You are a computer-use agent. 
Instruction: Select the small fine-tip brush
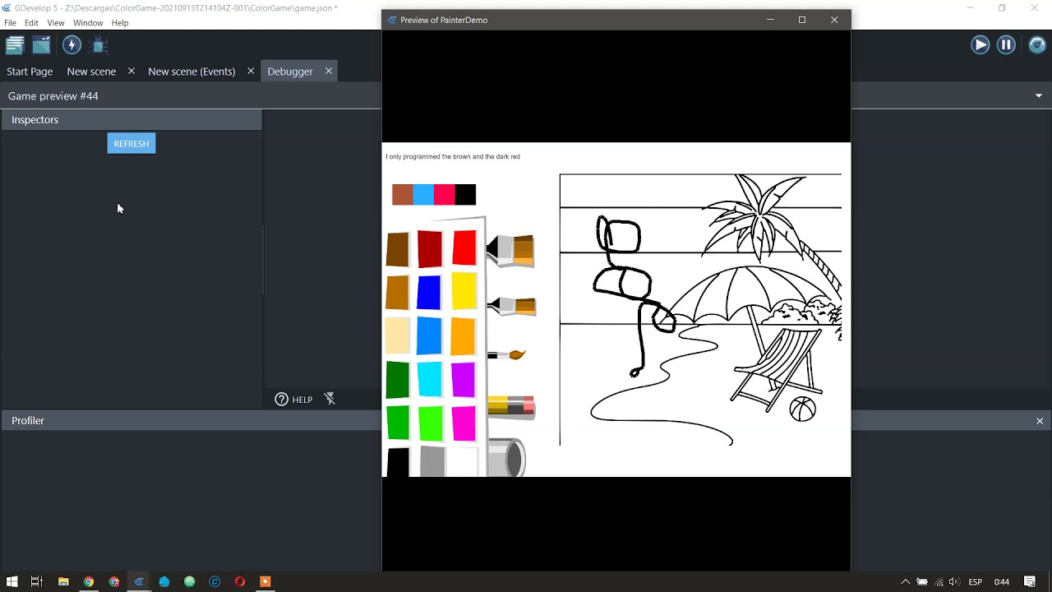(x=506, y=354)
